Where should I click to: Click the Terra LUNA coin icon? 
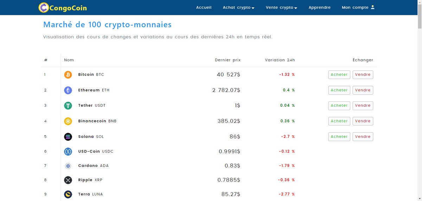(68, 194)
